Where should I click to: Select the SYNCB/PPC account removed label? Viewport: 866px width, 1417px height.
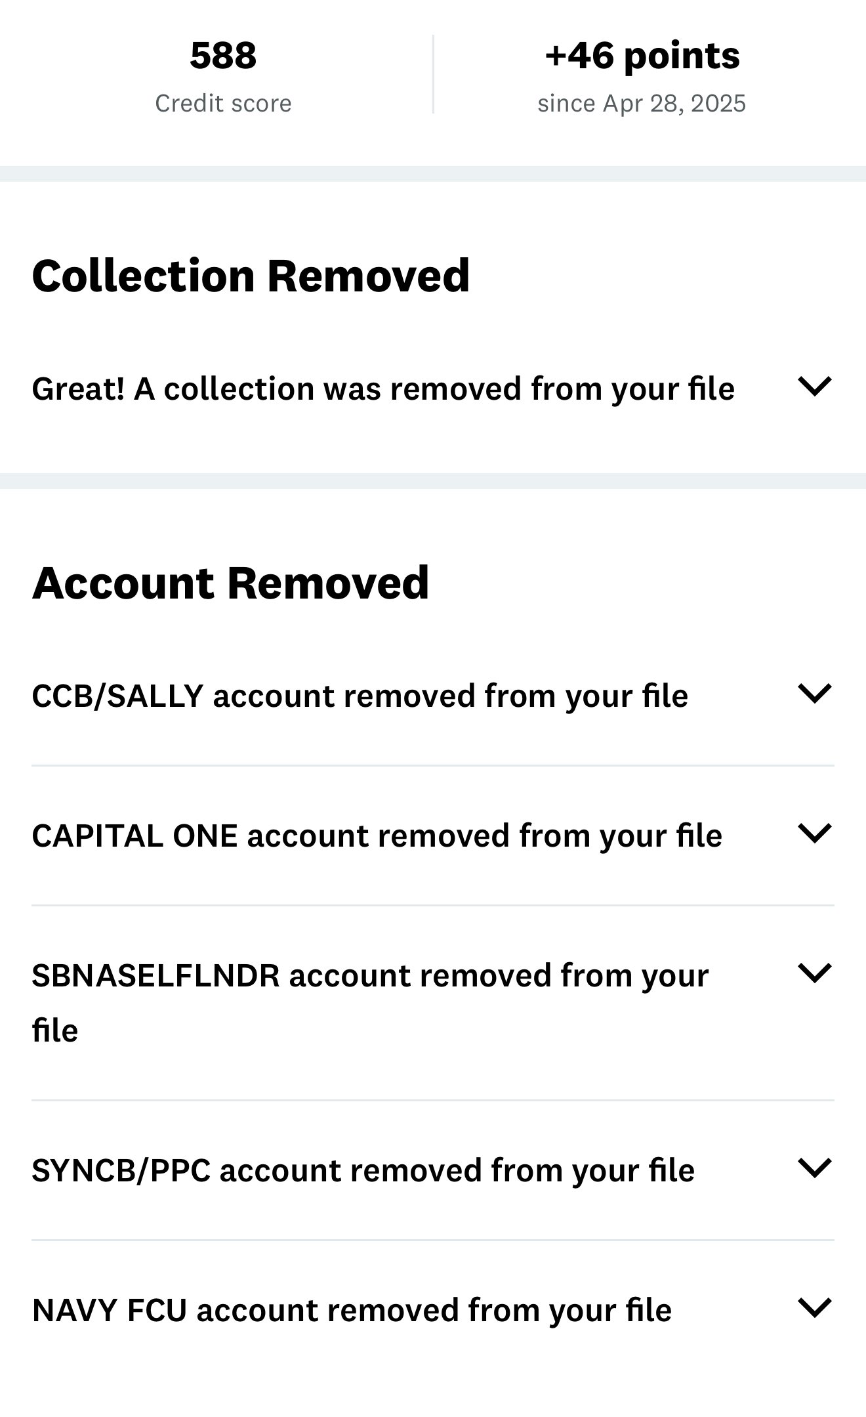(363, 1170)
